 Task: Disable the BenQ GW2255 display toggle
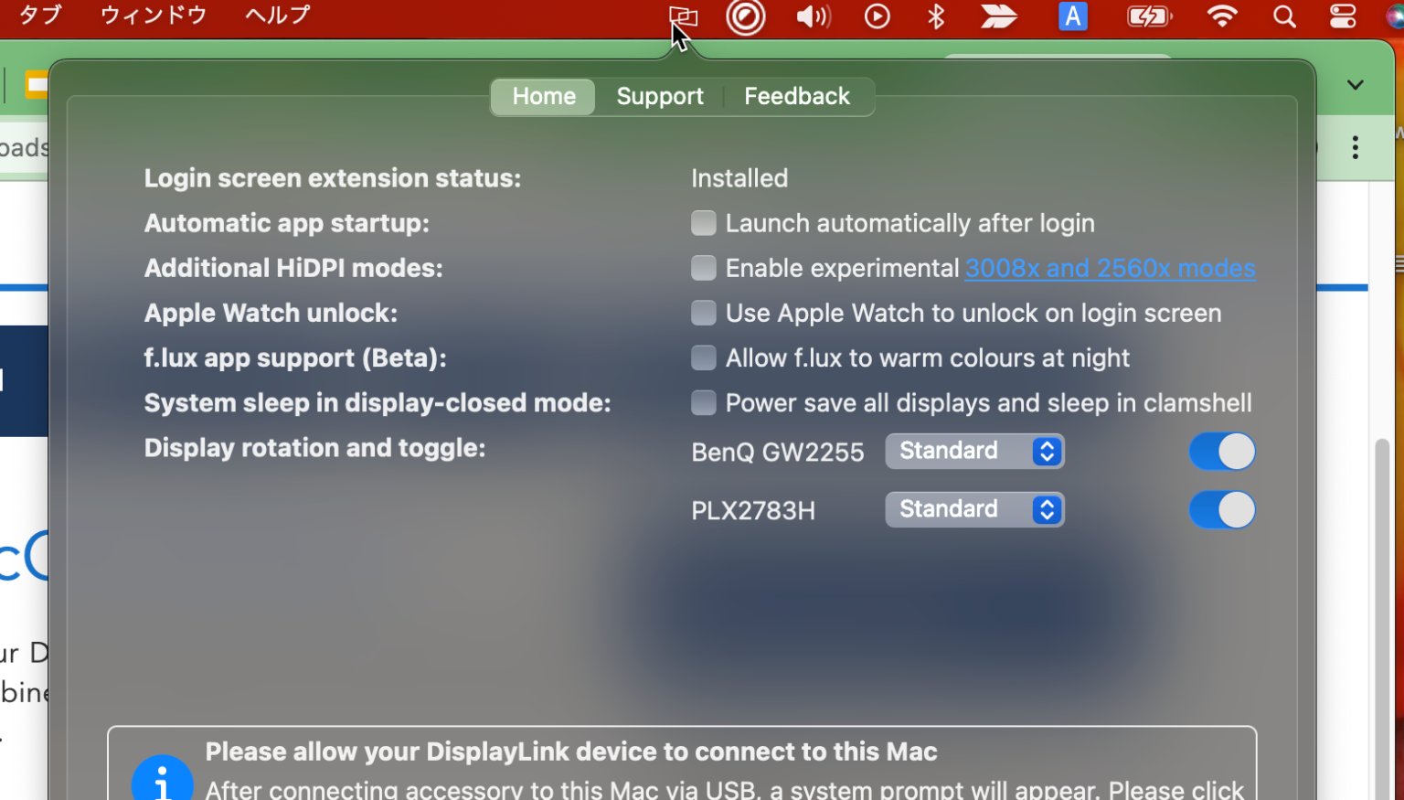(1222, 451)
